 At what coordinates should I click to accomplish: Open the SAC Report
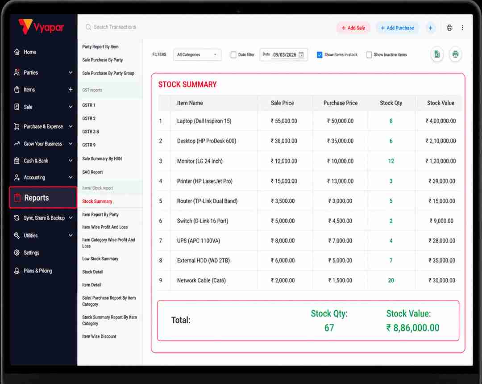coord(92,172)
